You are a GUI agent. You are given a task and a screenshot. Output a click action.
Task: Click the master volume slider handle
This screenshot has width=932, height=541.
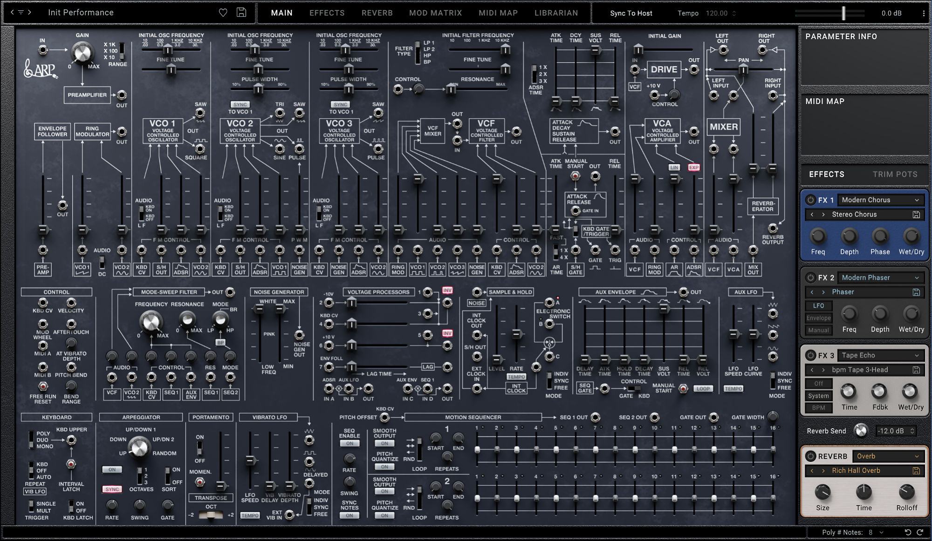coord(843,13)
